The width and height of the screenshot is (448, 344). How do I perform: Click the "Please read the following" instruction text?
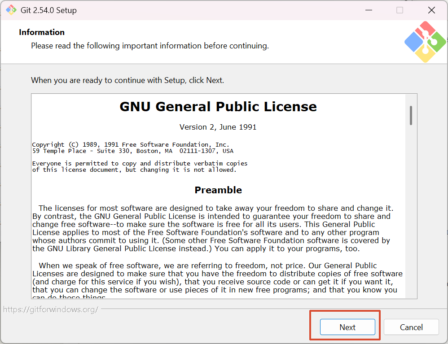point(149,46)
